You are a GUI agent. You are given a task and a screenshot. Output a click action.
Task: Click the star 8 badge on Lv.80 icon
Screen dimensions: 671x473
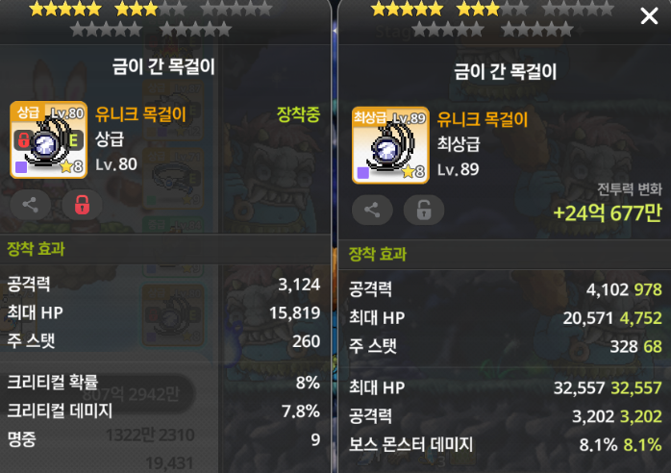pyautogui.click(x=71, y=166)
